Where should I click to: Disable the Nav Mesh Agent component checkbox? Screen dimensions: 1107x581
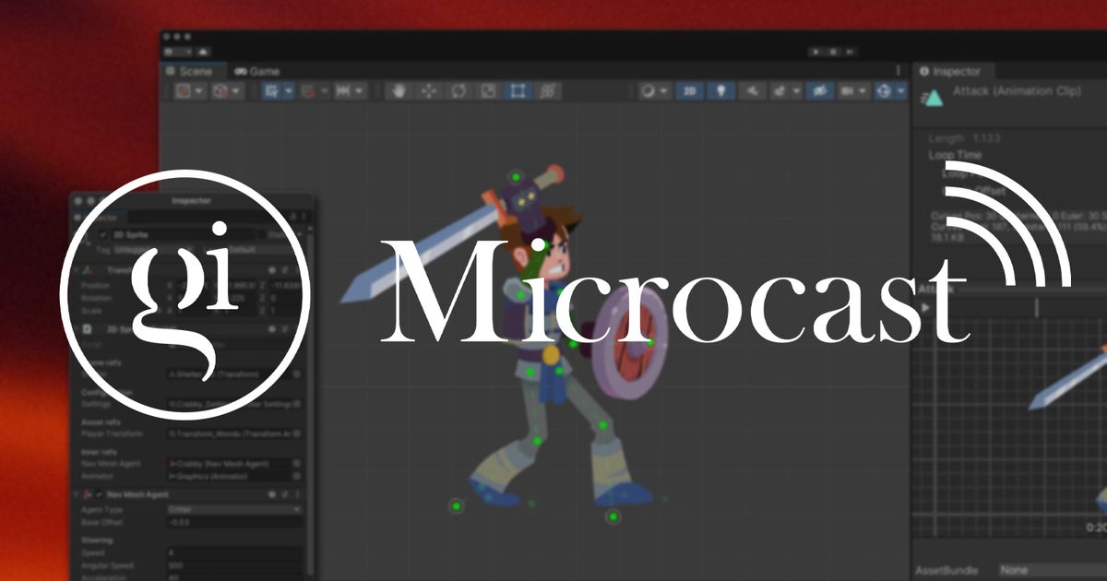[x=100, y=494]
